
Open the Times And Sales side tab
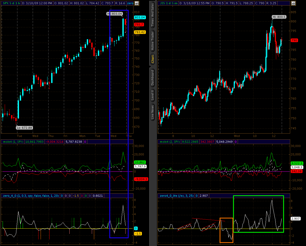[x=152, y=15]
